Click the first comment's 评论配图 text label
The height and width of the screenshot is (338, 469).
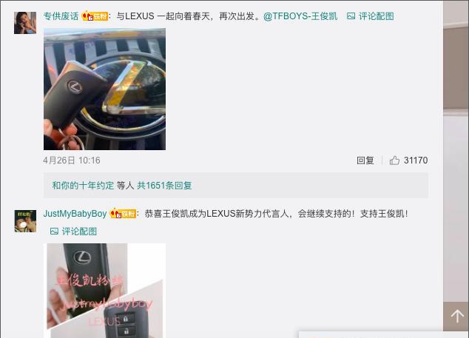377,16
